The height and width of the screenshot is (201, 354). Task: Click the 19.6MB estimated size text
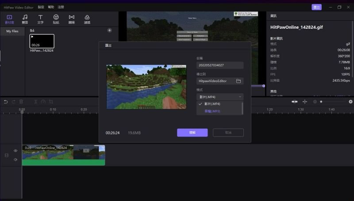[135, 133]
